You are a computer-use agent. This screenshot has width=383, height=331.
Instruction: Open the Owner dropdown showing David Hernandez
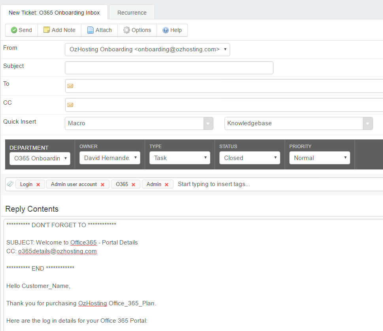click(109, 158)
